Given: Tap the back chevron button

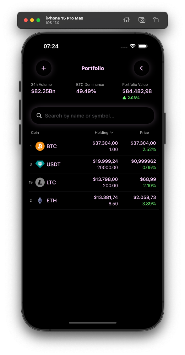Looking at the screenshot, I should pyautogui.click(x=142, y=68).
